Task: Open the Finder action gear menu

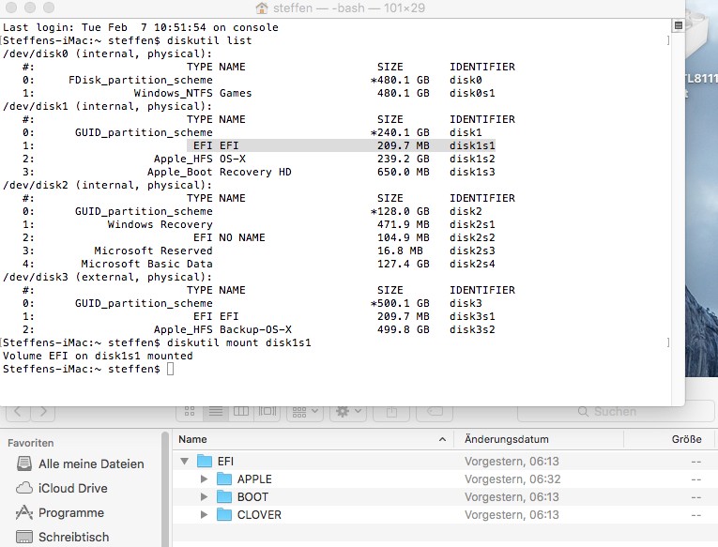Action: [x=348, y=412]
